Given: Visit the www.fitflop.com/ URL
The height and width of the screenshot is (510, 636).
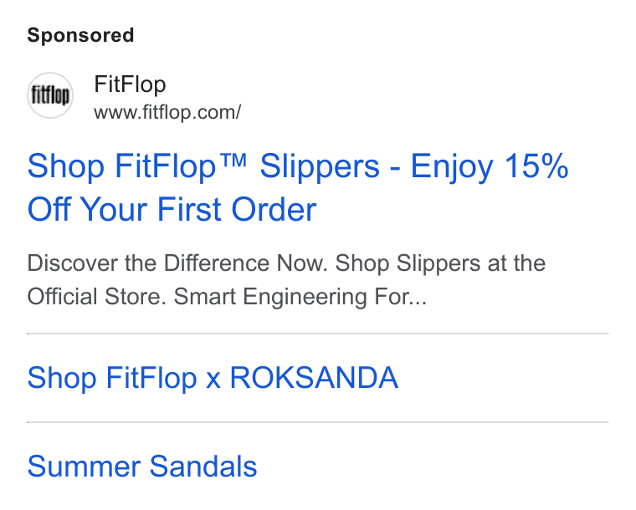Looking at the screenshot, I should 167,112.
